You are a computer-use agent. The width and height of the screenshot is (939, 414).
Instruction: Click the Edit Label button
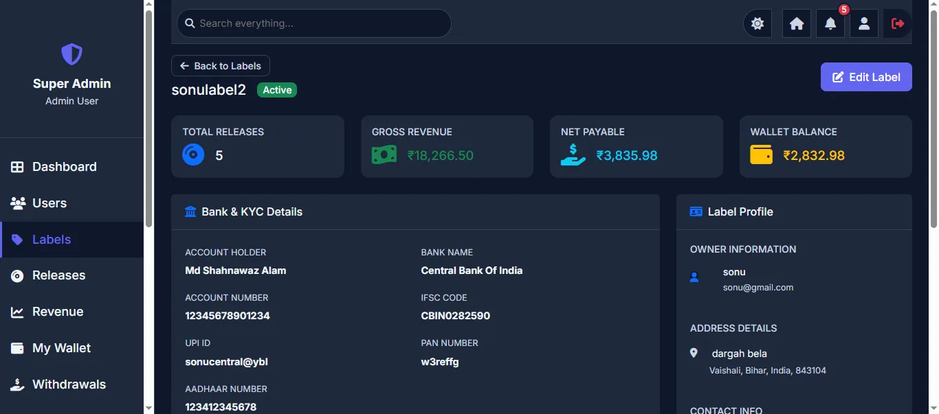click(x=866, y=77)
